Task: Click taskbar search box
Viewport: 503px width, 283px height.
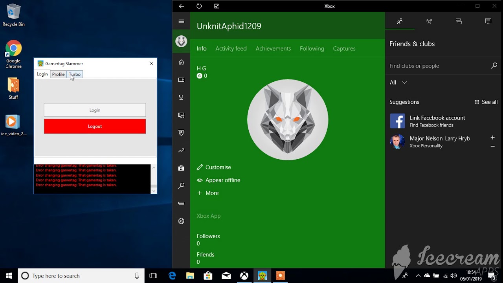Action: pos(81,276)
